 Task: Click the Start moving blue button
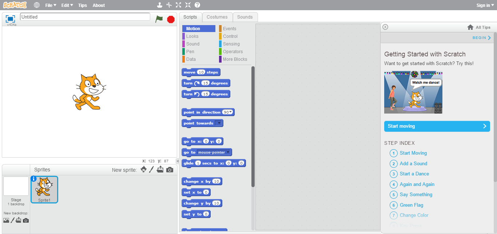437,126
